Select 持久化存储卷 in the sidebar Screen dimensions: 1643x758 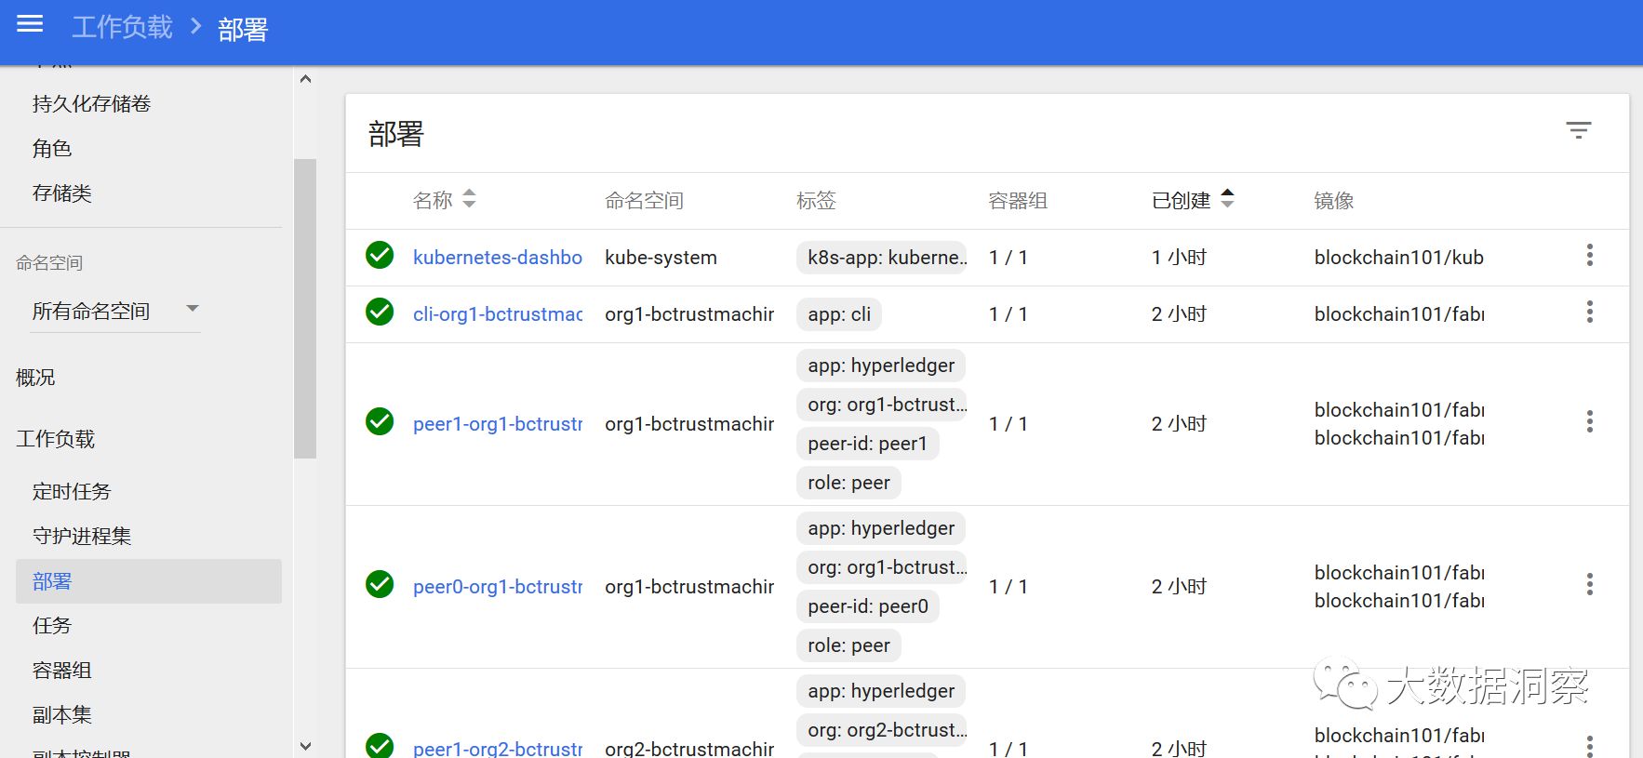point(91,104)
